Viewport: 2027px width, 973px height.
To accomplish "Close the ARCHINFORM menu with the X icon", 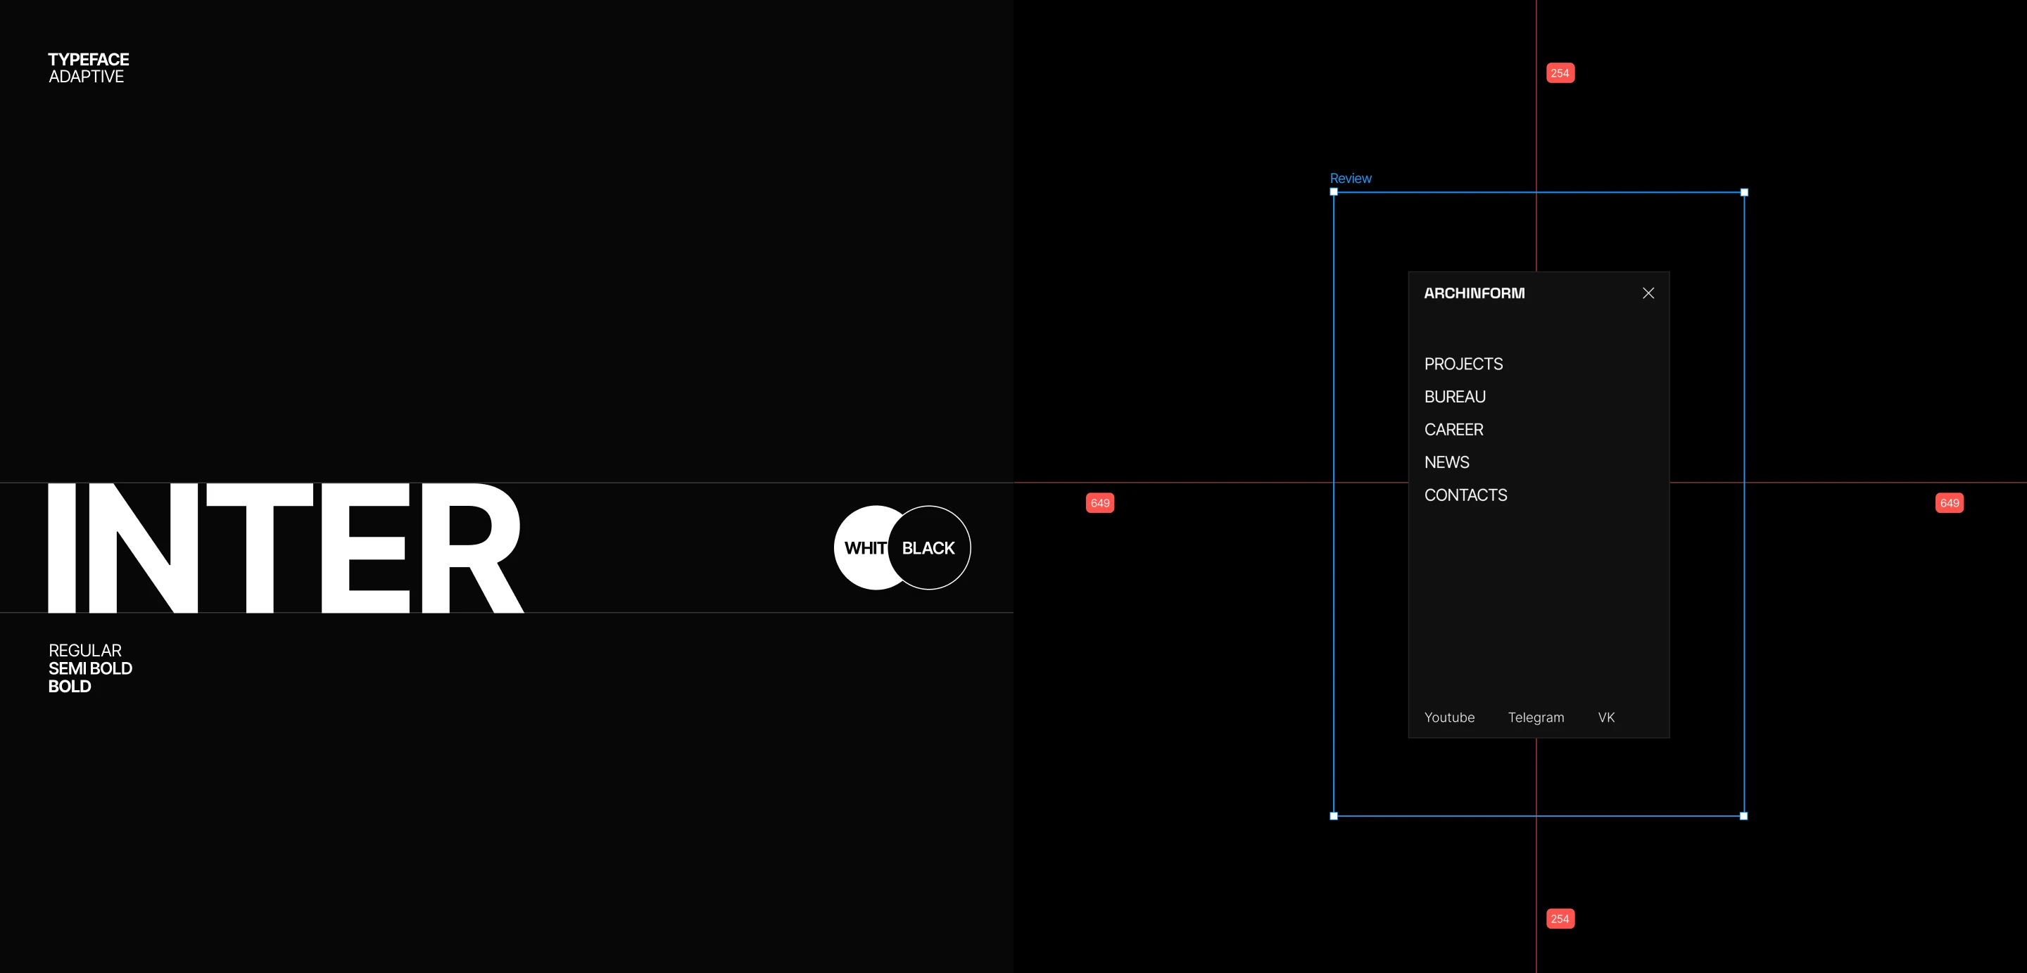I will click(1648, 293).
